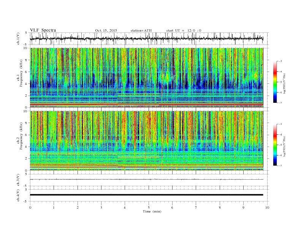Click the thick ch.4 voltage trace
301x233 pixels.
(x=146, y=195)
